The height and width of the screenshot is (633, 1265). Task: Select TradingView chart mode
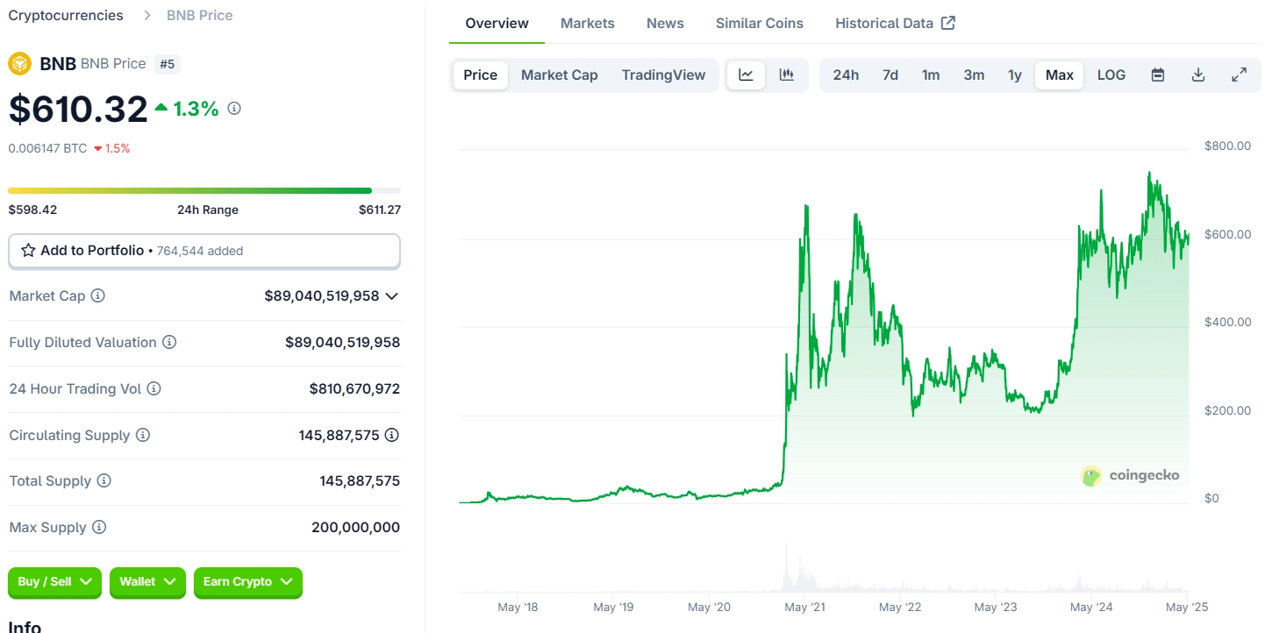(x=663, y=75)
